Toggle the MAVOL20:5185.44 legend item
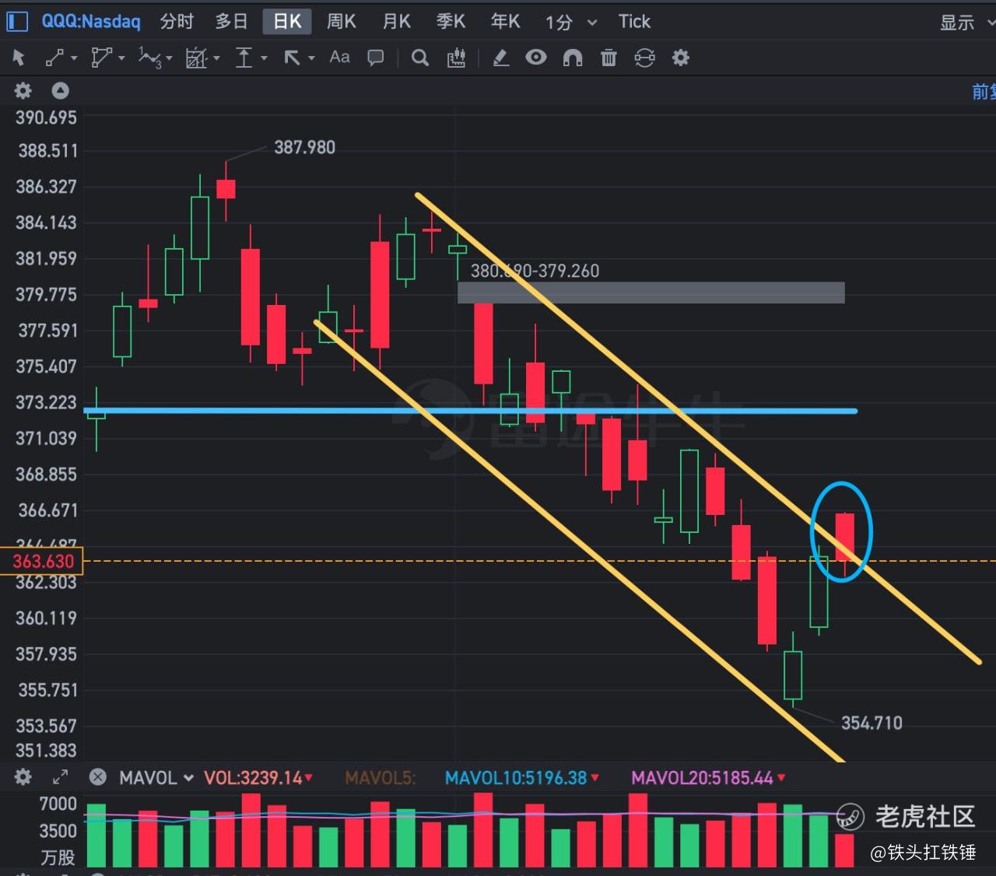Image resolution: width=996 pixels, height=876 pixels. pos(708,778)
